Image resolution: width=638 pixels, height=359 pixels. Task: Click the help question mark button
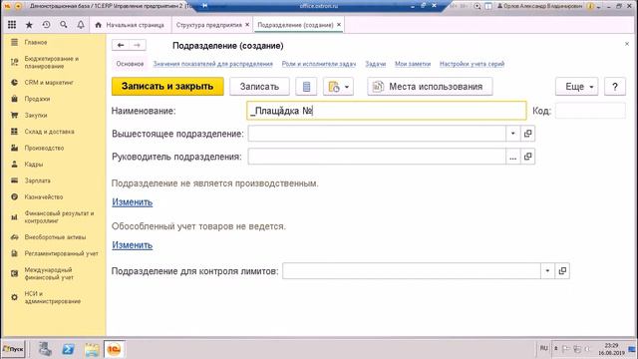615,87
